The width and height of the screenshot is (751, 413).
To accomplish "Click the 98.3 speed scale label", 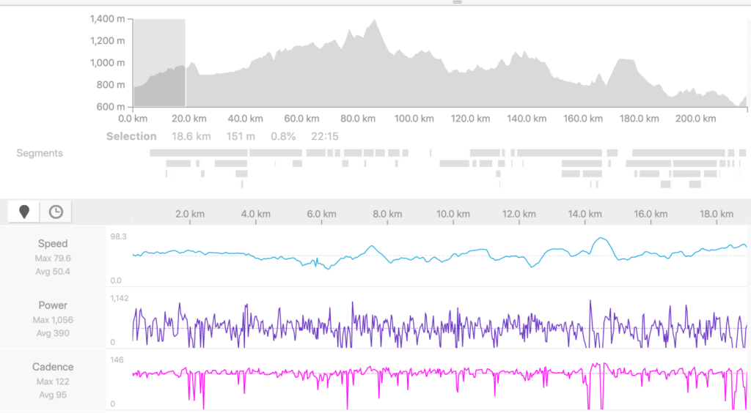I will tap(118, 237).
